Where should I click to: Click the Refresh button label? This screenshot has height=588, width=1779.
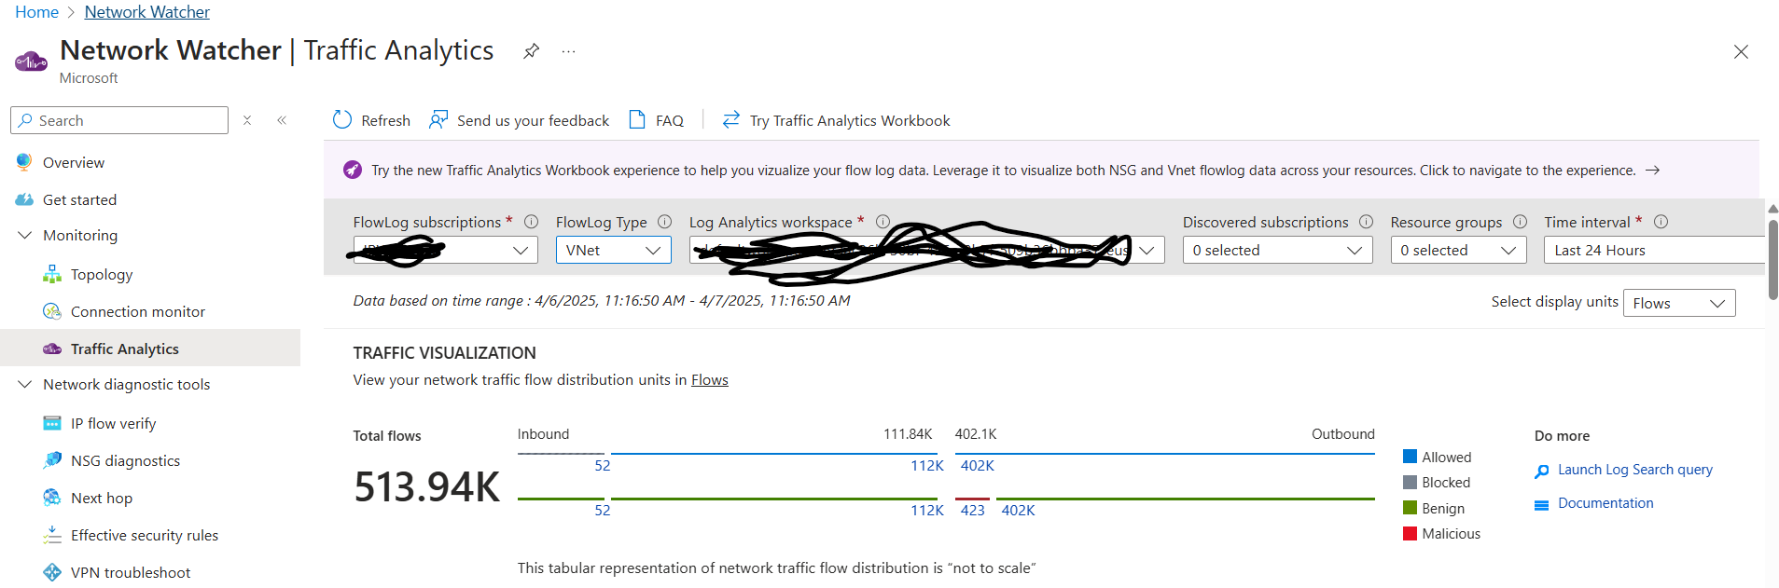[386, 120]
